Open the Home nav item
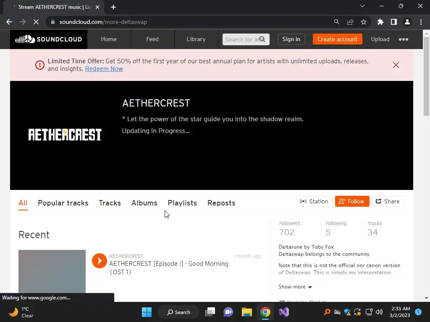This screenshot has width=430, height=322. 109,39
